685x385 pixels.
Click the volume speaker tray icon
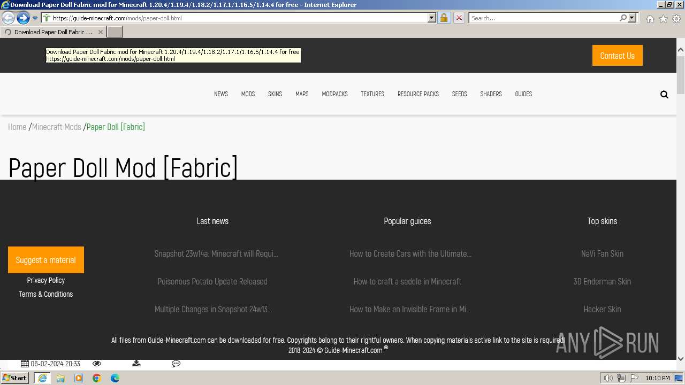coord(608,378)
